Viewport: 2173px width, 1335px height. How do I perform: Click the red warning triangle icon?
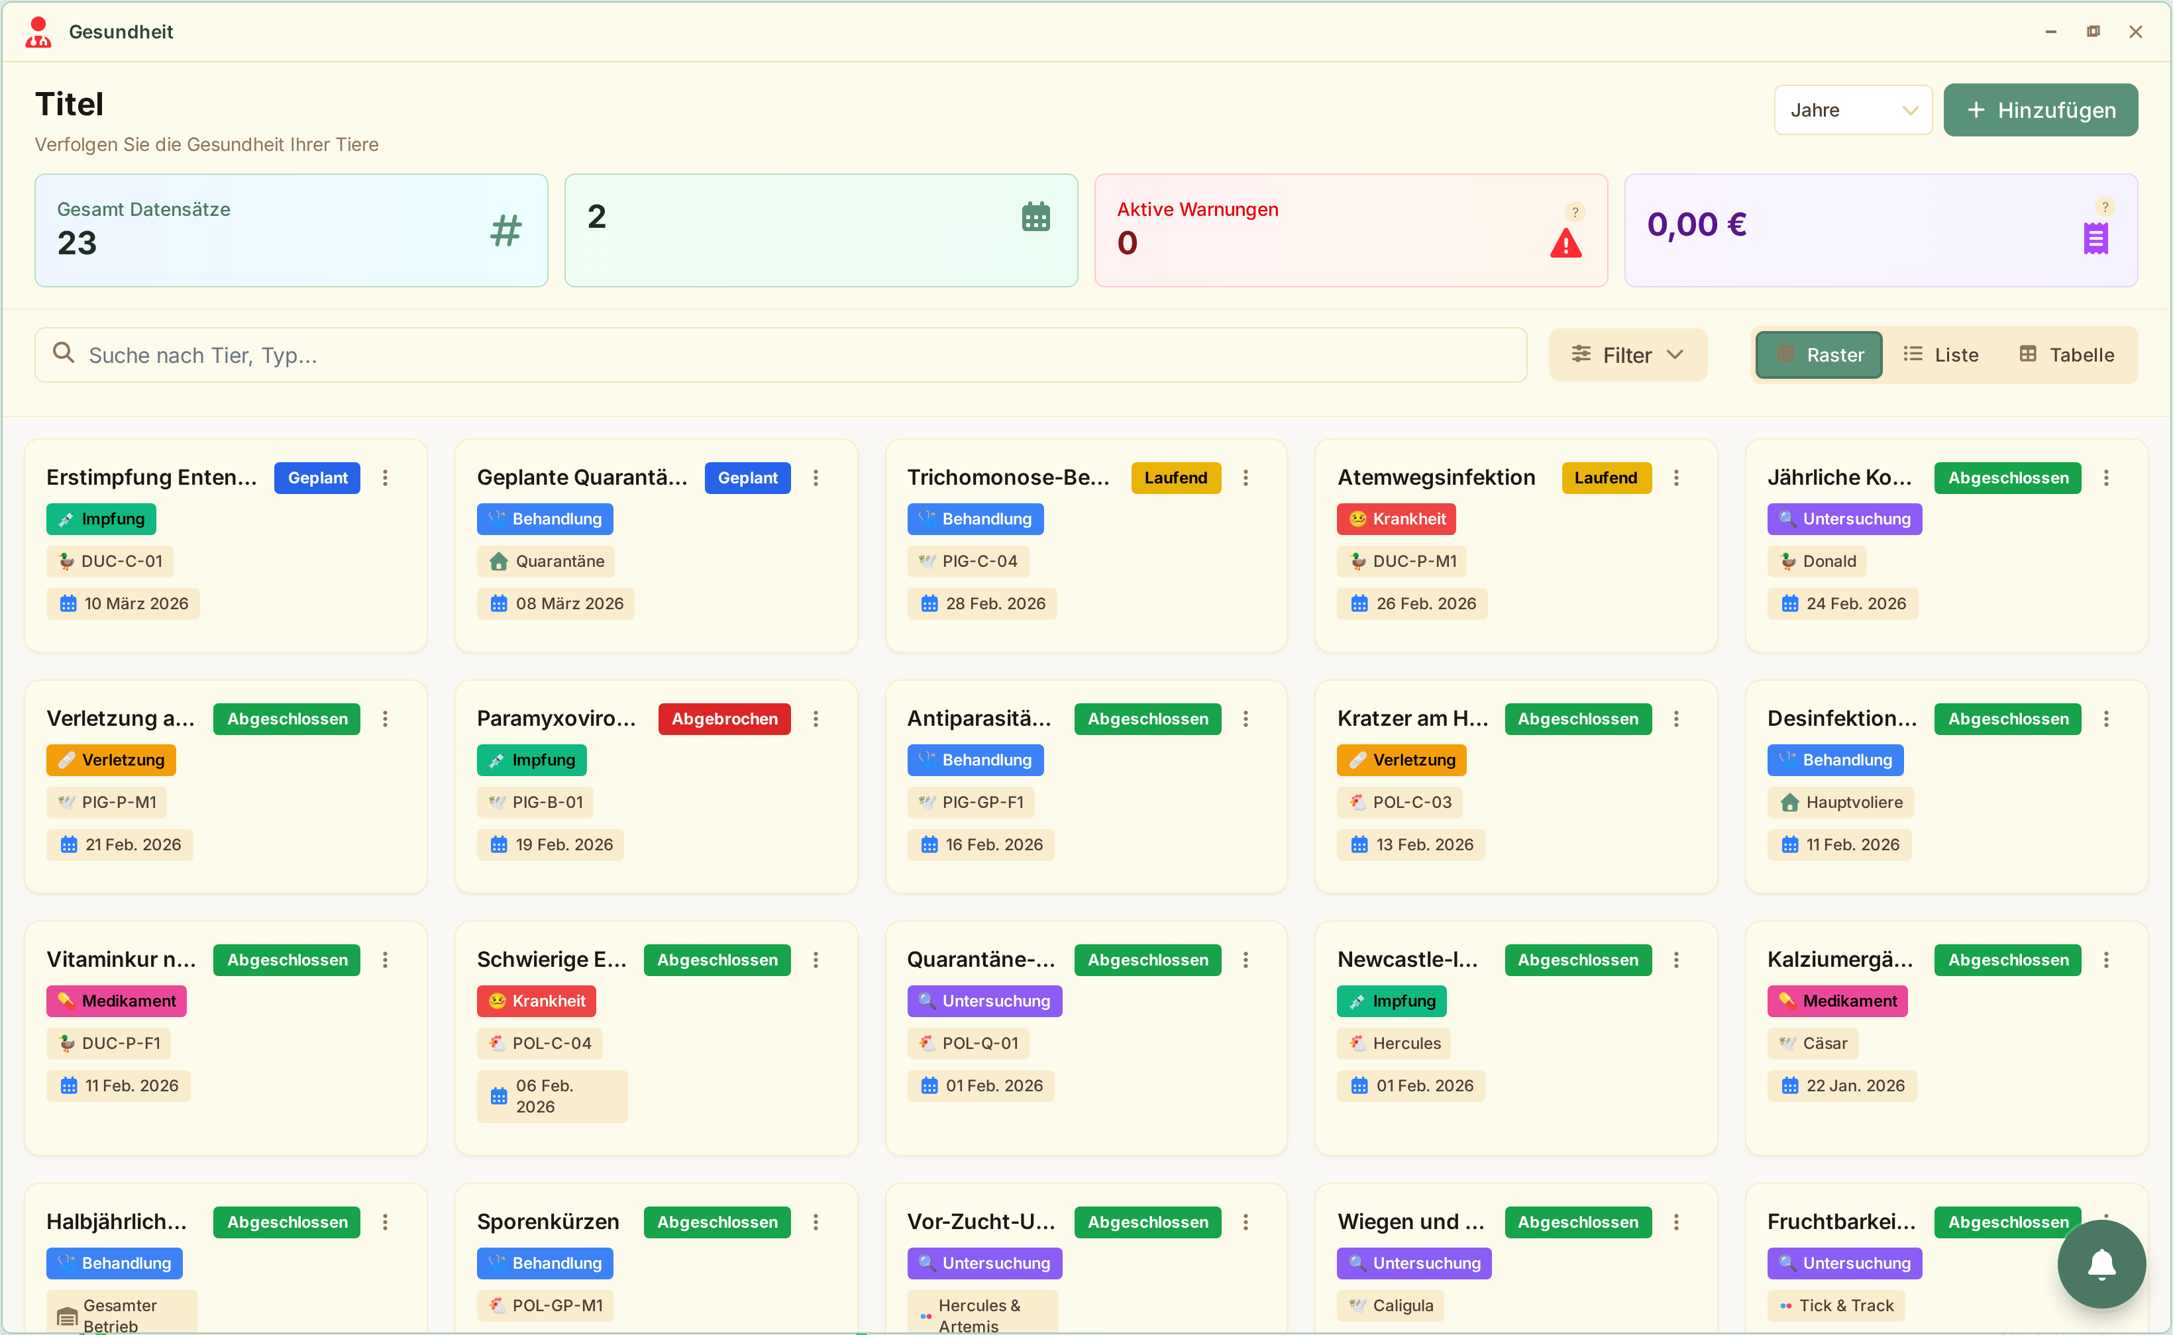point(1565,244)
